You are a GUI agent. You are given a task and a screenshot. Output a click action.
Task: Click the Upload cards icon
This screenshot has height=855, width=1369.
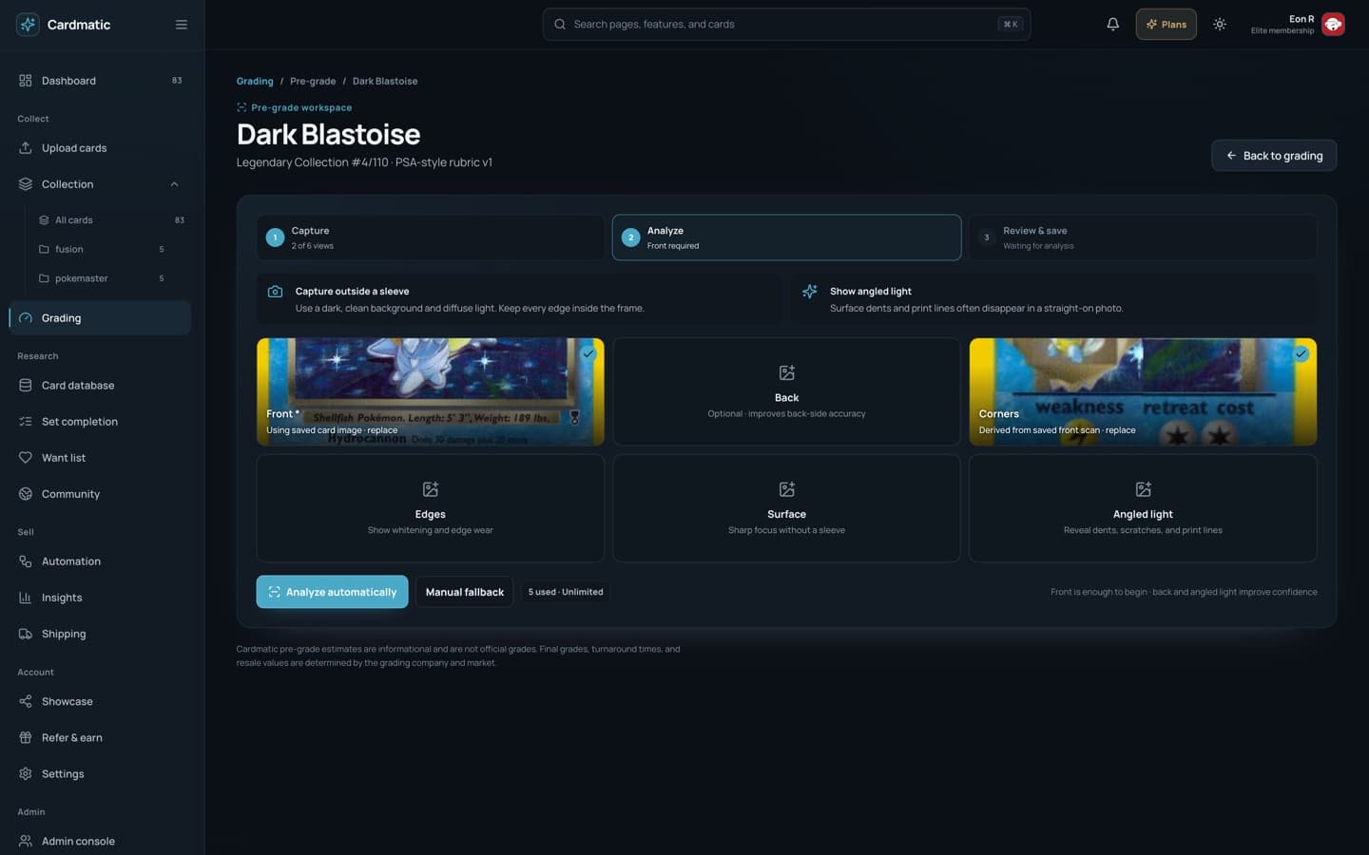26,148
